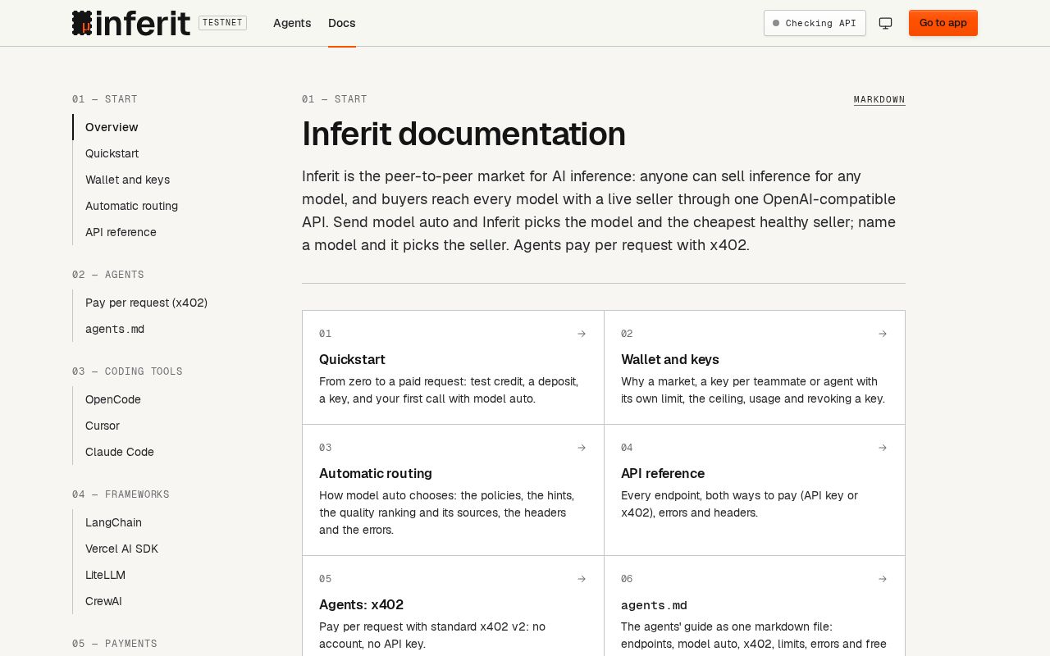The height and width of the screenshot is (656, 1050).
Task: Open agents.md in the sidebar
Action: (115, 329)
